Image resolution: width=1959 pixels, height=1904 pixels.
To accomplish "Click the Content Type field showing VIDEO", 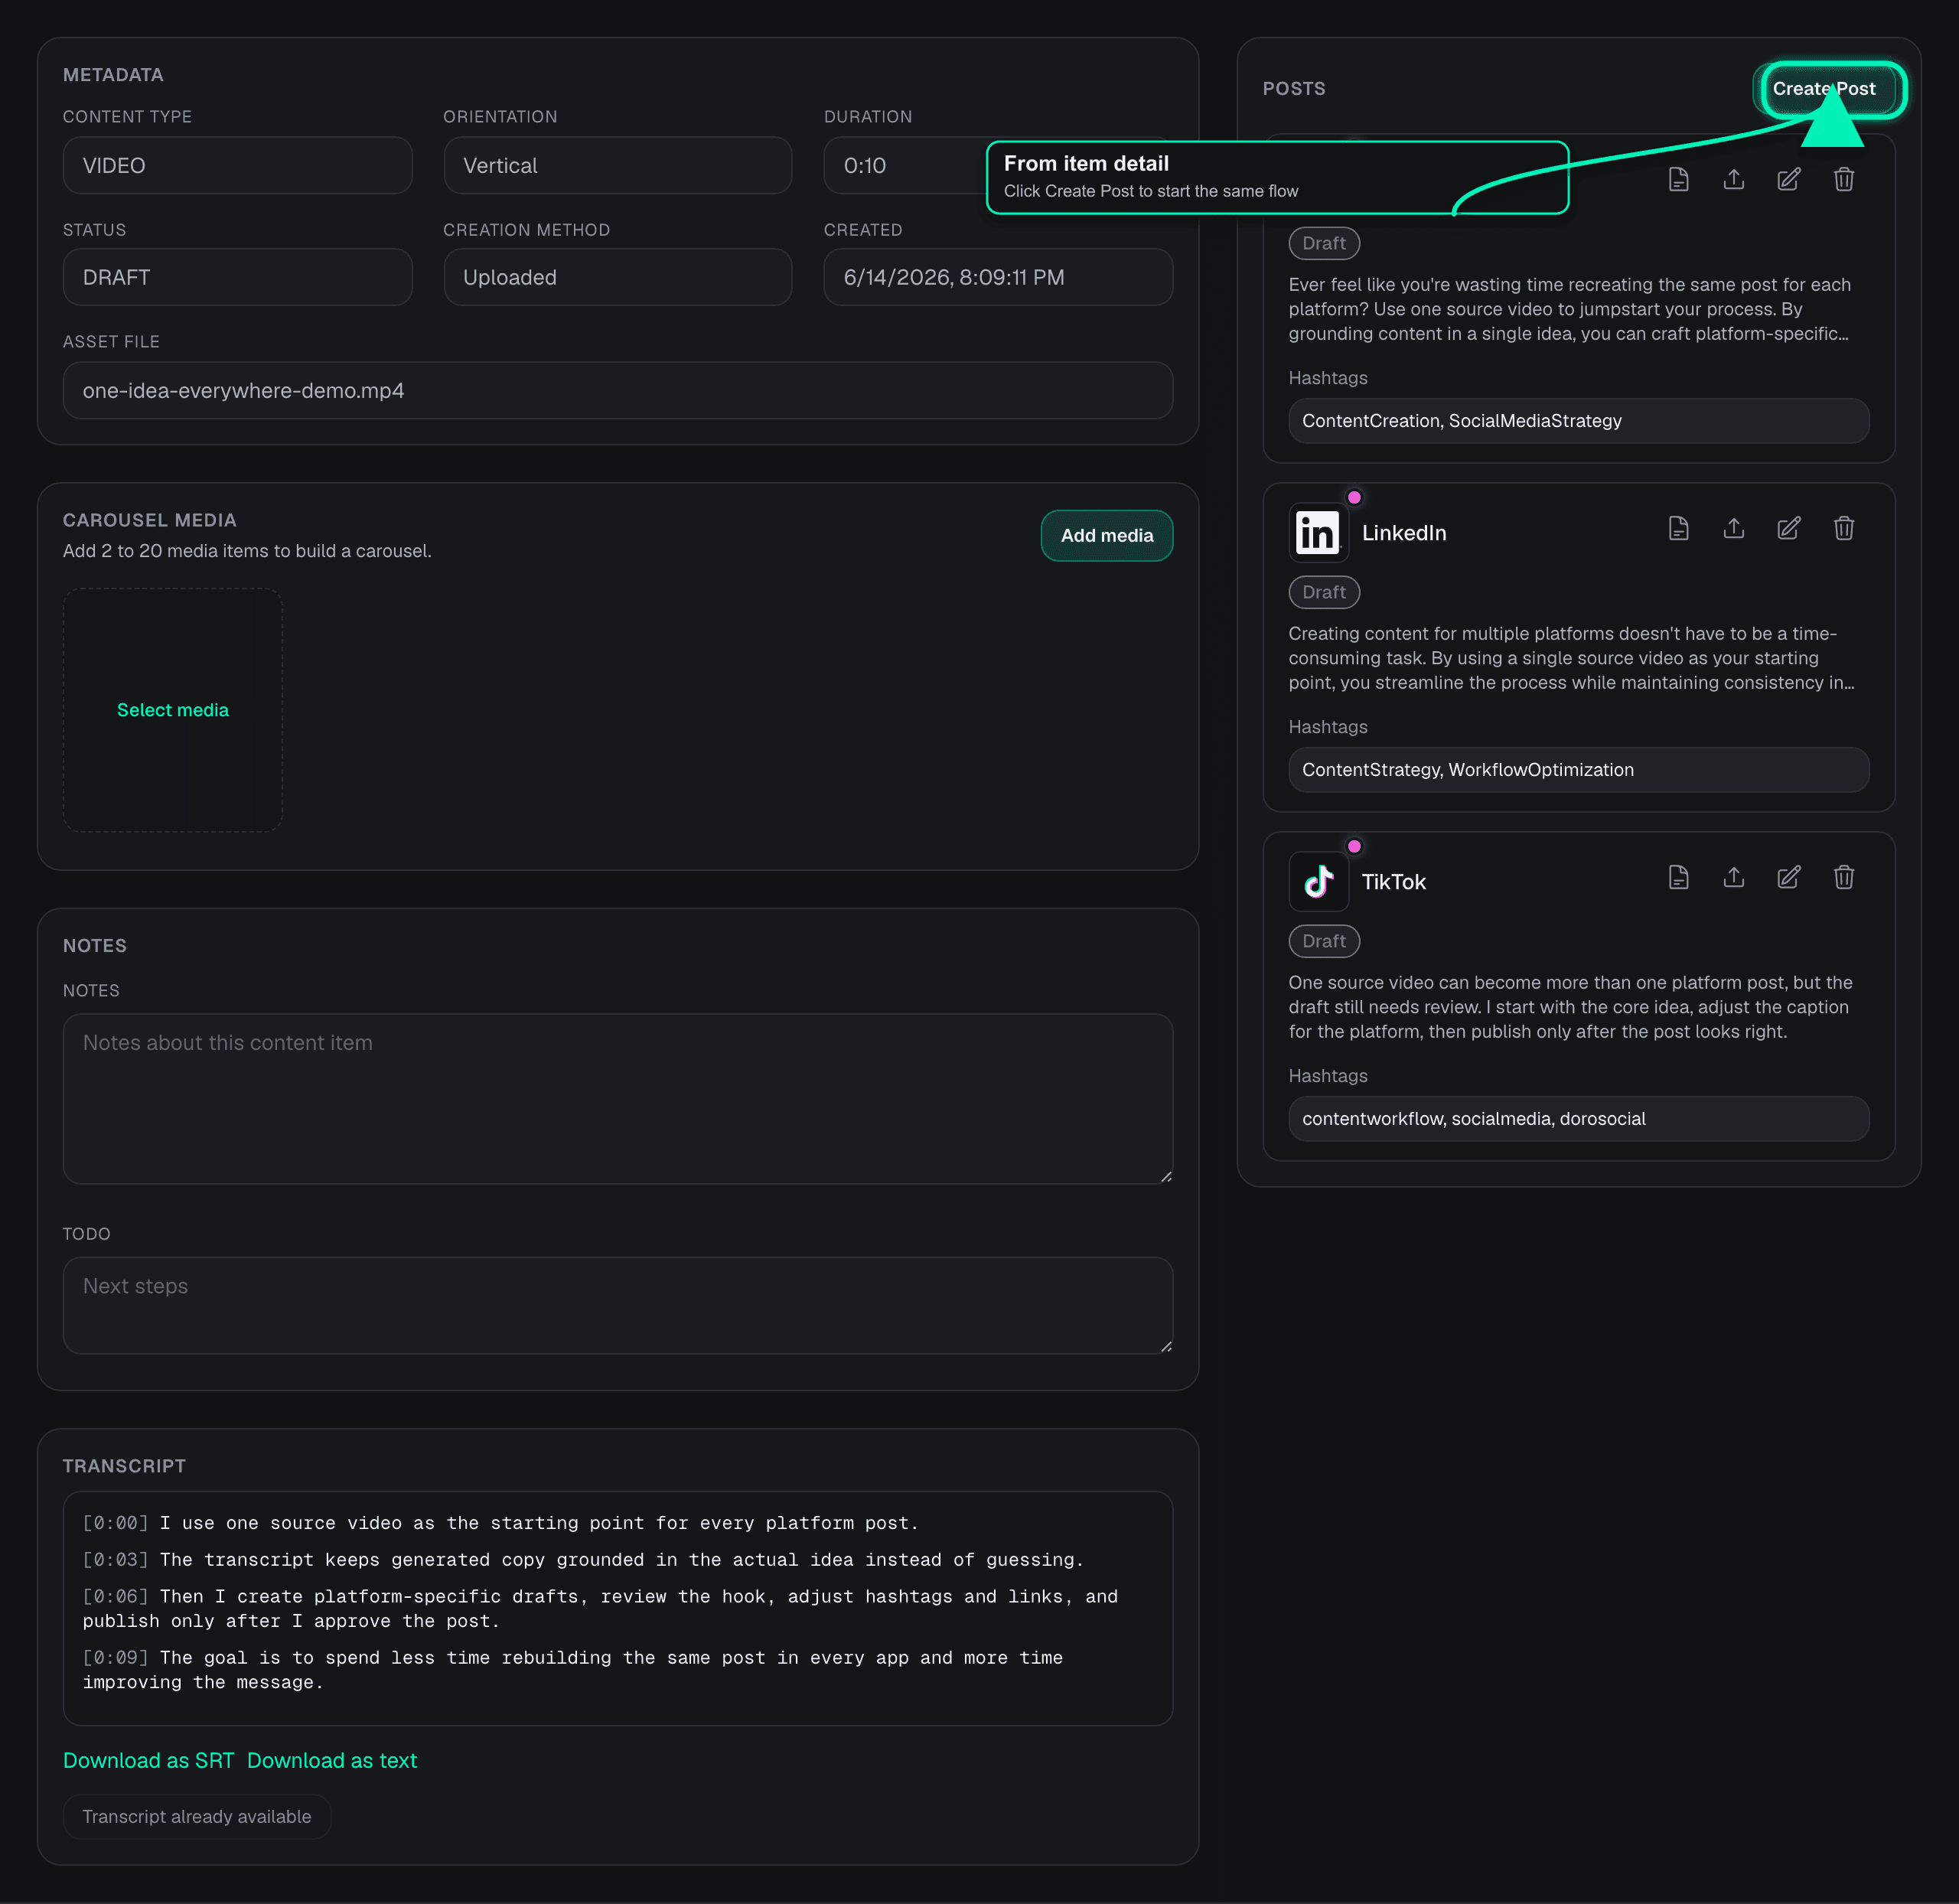I will 237,166.
